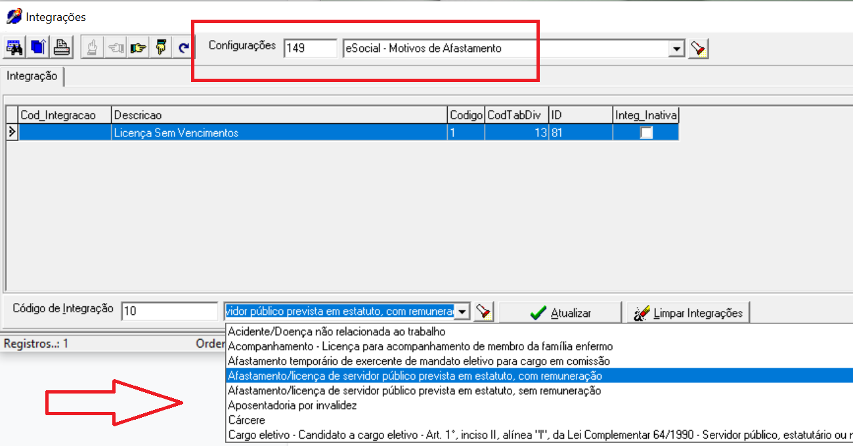The height and width of the screenshot is (446, 853).
Task: Expand the eSocial Motivos de Afastamento dropdown
Action: 676,49
